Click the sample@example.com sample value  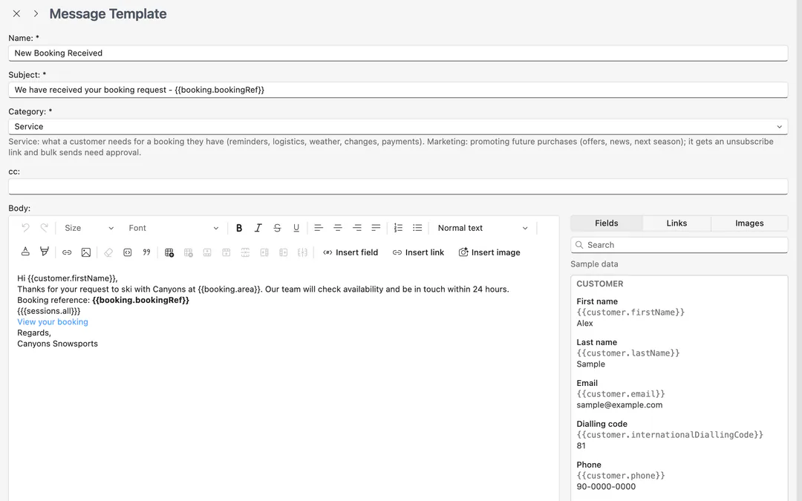(x=619, y=405)
